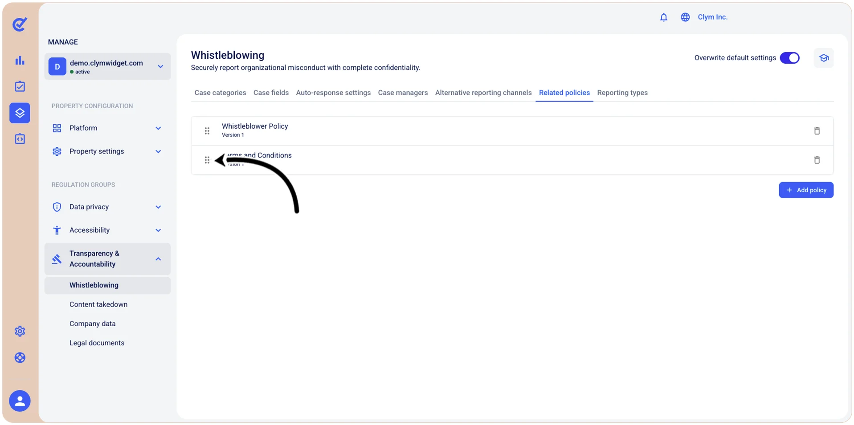Expand Property settings section

point(107,151)
